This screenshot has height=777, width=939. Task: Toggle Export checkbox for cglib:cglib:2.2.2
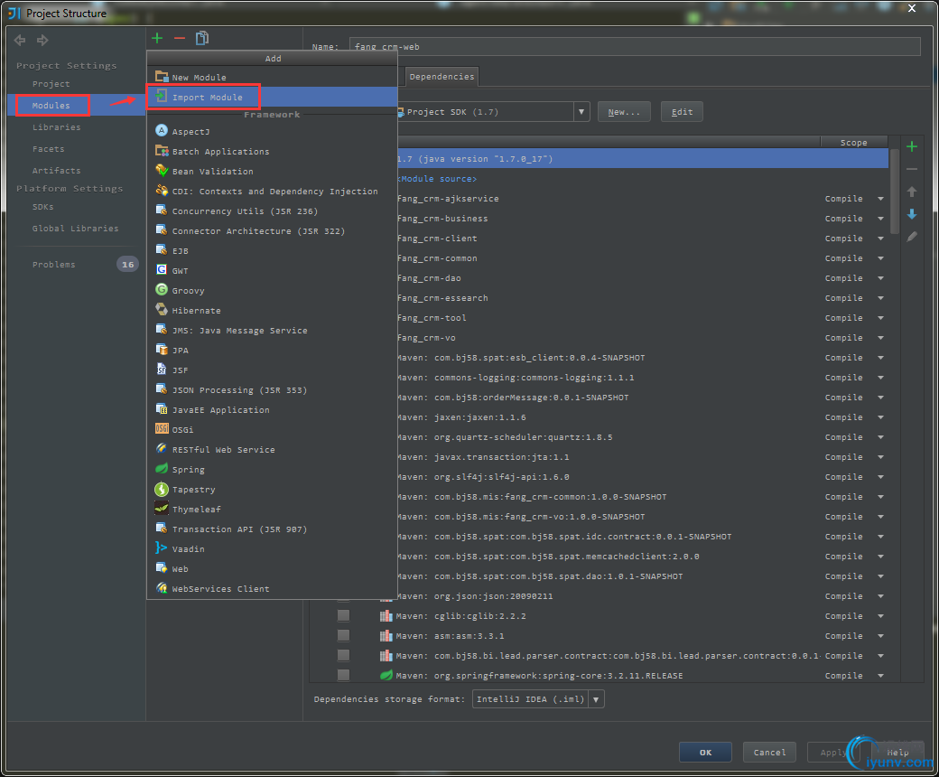(x=343, y=615)
